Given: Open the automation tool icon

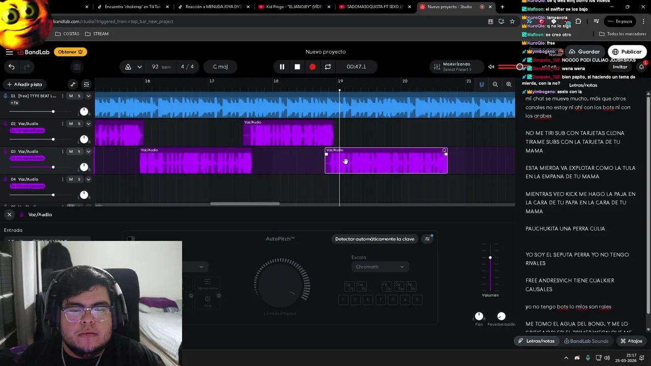Looking at the screenshot, I should [x=73, y=84].
